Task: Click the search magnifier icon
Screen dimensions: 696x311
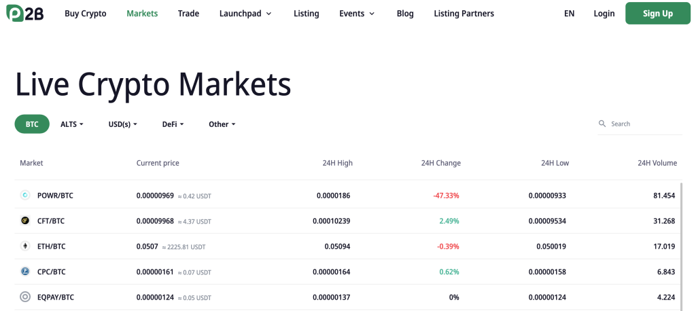Action: [602, 124]
